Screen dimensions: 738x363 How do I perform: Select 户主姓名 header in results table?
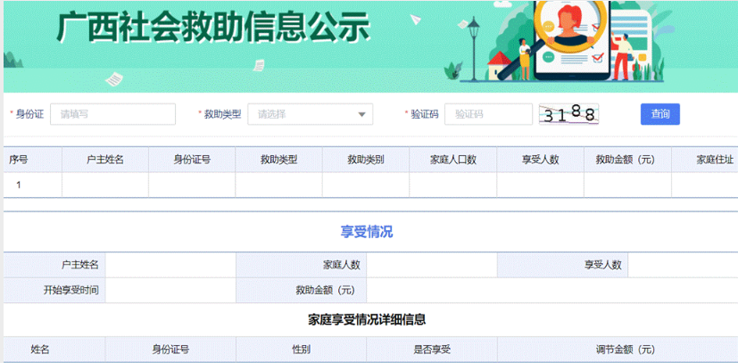104,160
